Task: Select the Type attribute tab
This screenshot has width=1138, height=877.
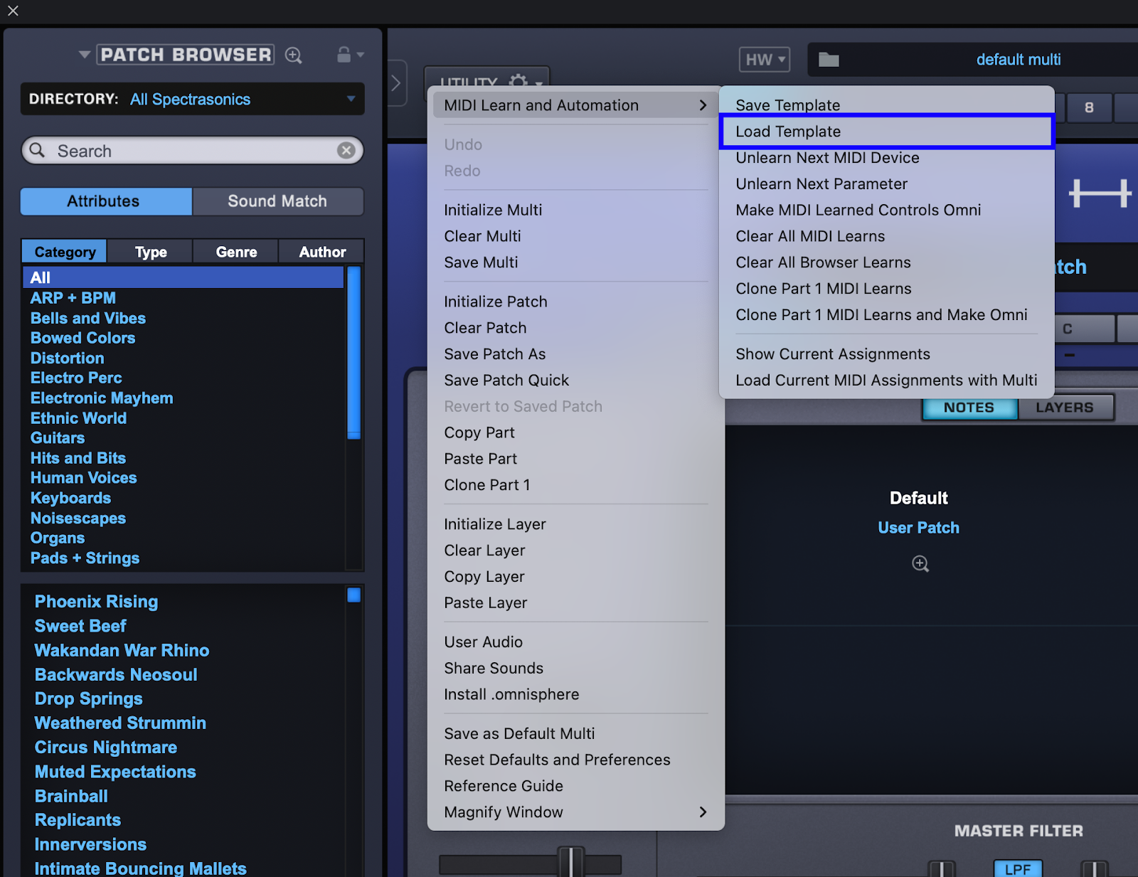Action: [x=151, y=252]
